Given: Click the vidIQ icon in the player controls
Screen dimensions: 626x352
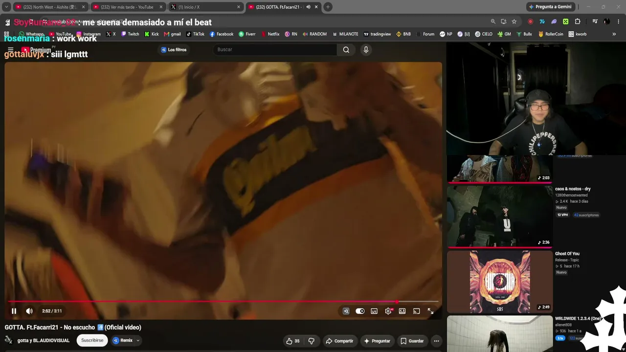Looking at the screenshot, I should [x=346, y=311].
